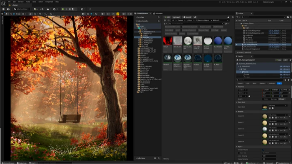Click the Import button

pyautogui.click(x=176, y=17)
